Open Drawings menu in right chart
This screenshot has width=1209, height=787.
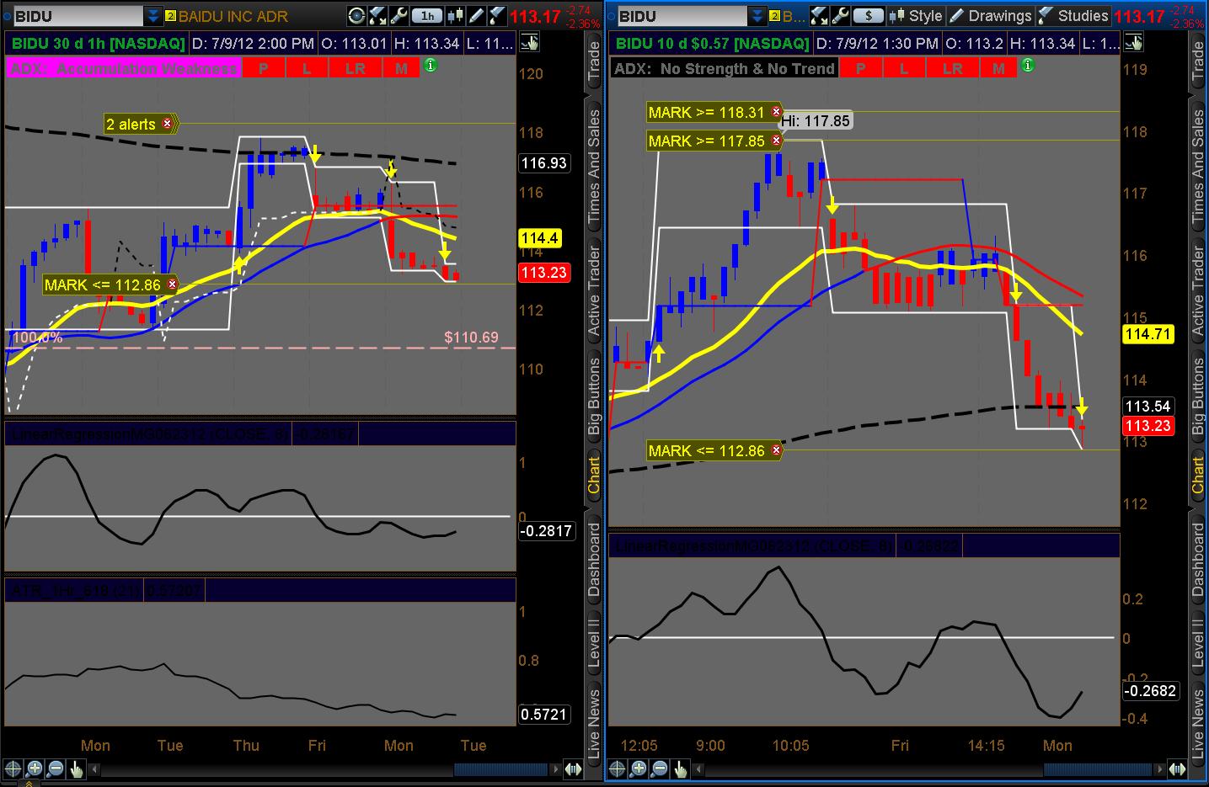(x=991, y=15)
